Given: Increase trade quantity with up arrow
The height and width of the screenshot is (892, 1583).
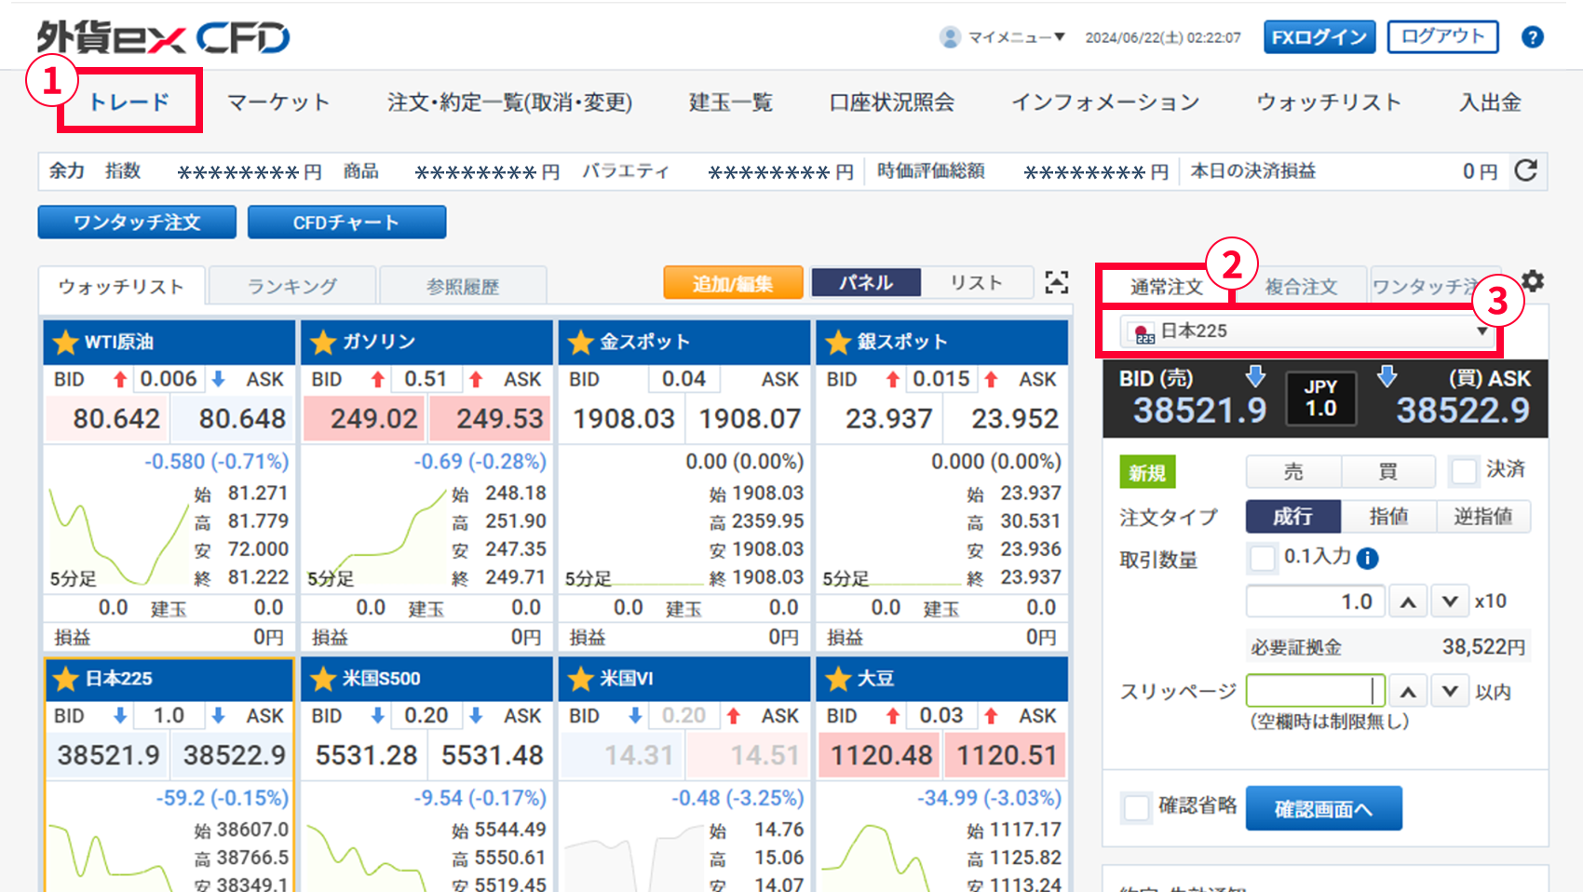Looking at the screenshot, I should 1408,602.
